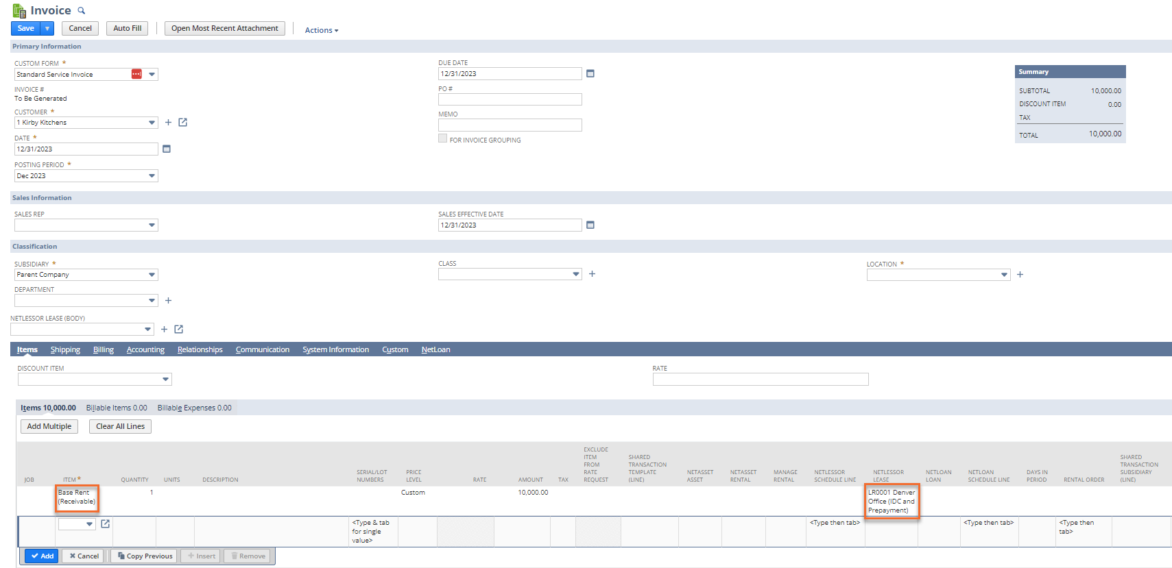Open the Due Date calendar picker

pos(590,74)
